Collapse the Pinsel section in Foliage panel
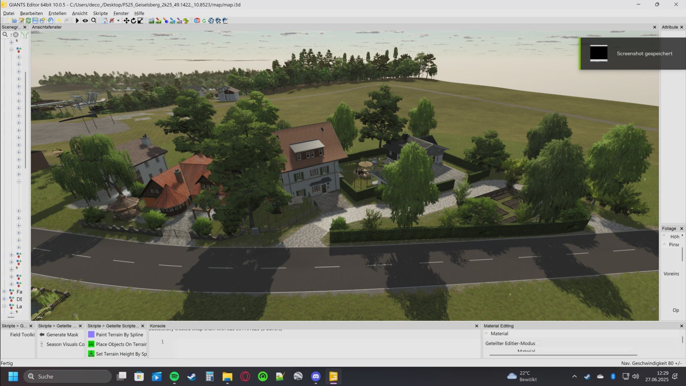 click(665, 244)
